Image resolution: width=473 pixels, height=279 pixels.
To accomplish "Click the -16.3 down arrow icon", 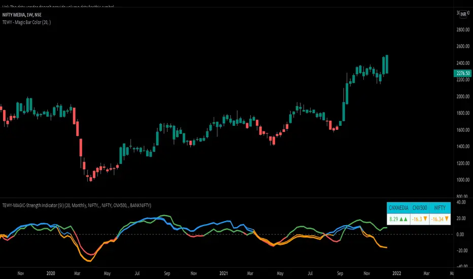I will click(425, 219).
